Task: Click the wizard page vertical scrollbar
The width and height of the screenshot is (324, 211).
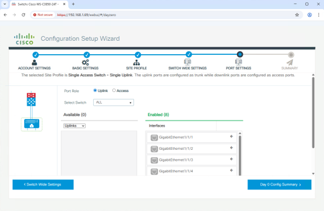Action: pos(313,113)
